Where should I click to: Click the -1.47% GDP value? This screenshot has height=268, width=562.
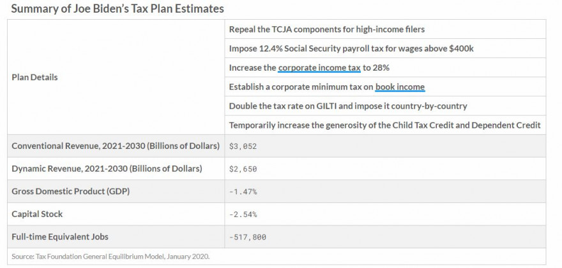(243, 192)
